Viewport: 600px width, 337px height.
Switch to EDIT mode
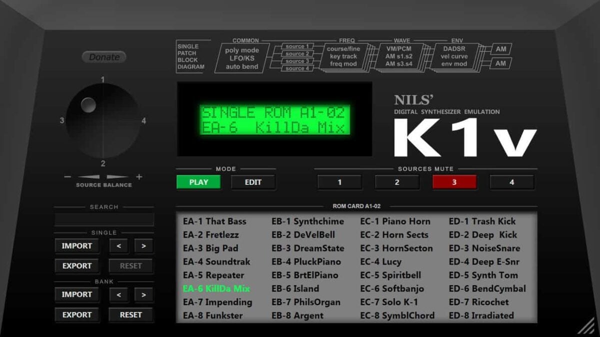[253, 182]
